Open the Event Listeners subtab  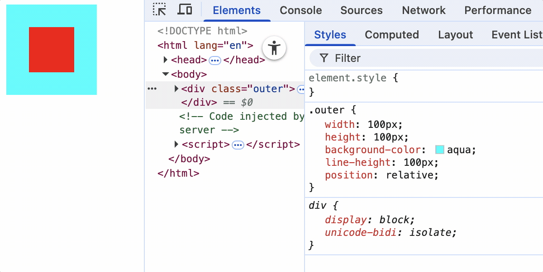pos(517,35)
